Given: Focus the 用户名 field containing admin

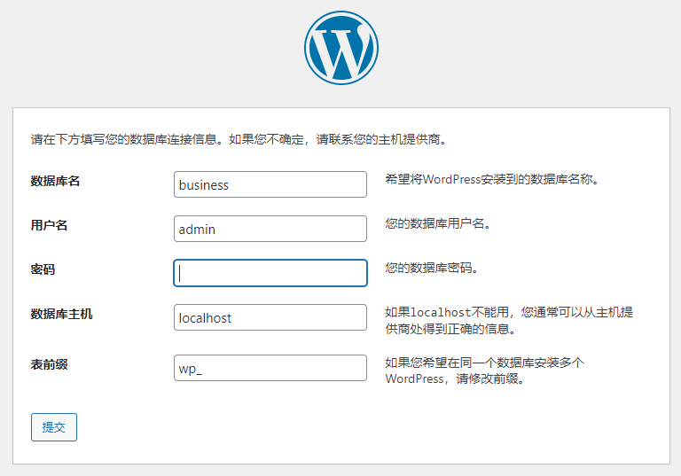Looking at the screenshot, I should click(x=270, y=229).
